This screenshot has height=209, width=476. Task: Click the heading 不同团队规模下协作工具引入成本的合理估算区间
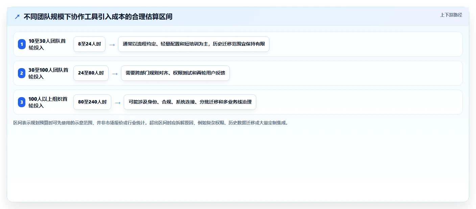pos(98,17)
